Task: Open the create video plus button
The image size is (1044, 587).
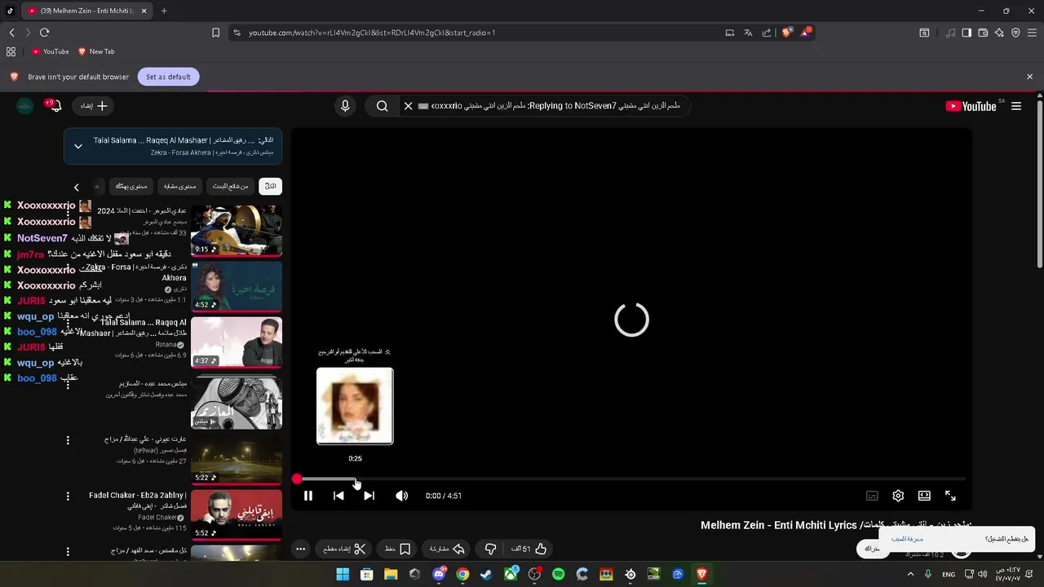Action: pos(94,106)
